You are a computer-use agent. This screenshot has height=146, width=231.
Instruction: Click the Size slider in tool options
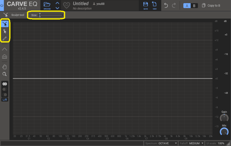pos(51,15)
